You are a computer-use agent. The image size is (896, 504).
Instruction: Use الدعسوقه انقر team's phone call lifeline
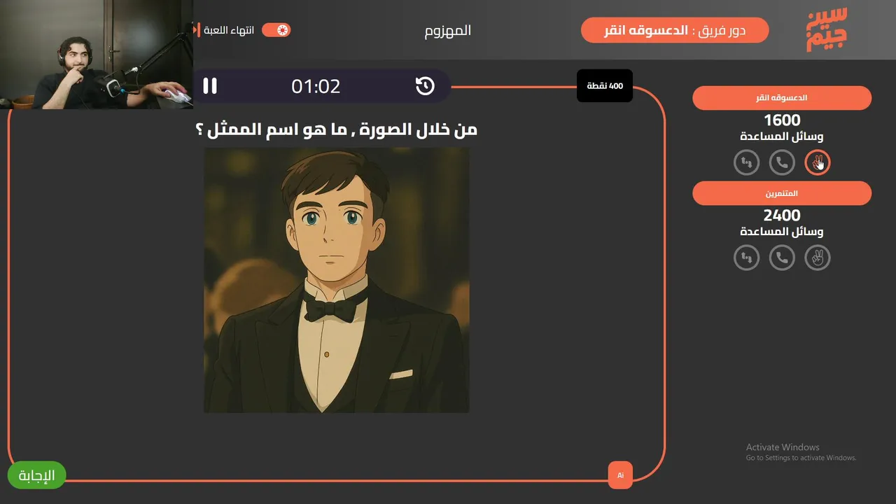pos(782,163)
